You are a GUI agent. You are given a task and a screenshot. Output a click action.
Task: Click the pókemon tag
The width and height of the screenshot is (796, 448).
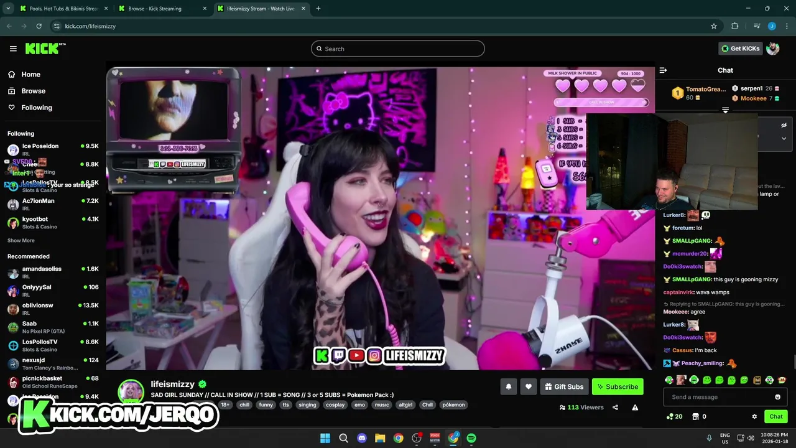(x=453, y=404)
